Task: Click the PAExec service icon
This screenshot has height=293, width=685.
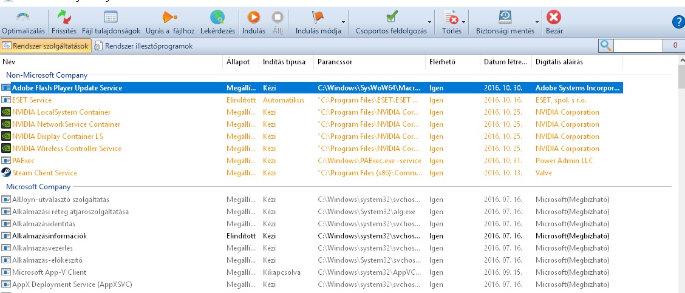Action: pyautogui.click(x=6, y=161)
